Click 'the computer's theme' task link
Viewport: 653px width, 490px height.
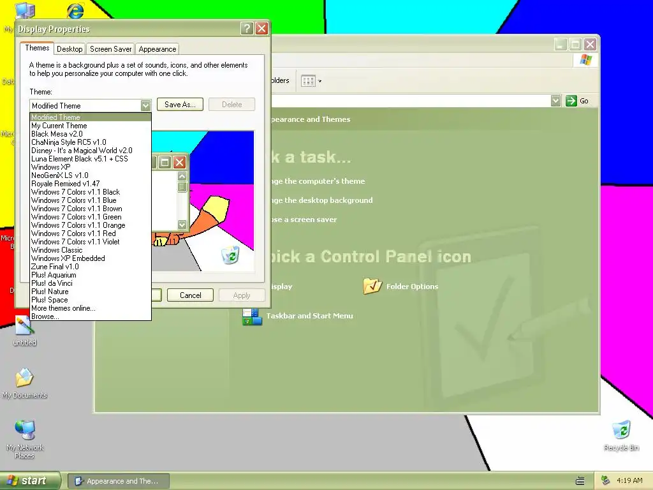click(325, 181)
